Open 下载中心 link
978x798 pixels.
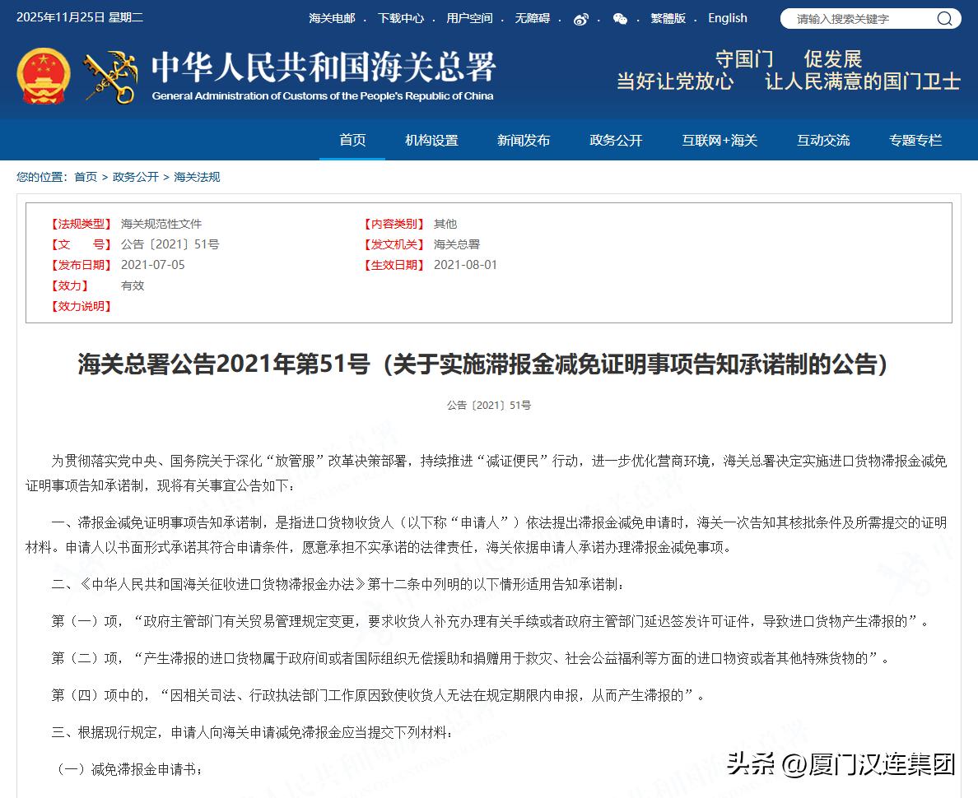(x=400, y=18)
